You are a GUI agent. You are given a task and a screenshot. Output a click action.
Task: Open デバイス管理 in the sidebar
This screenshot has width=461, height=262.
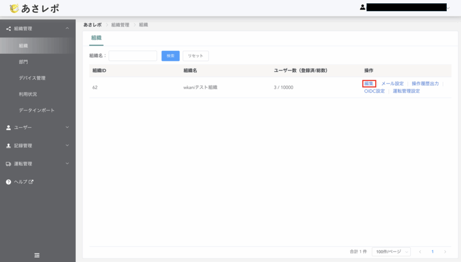point(32,78)
